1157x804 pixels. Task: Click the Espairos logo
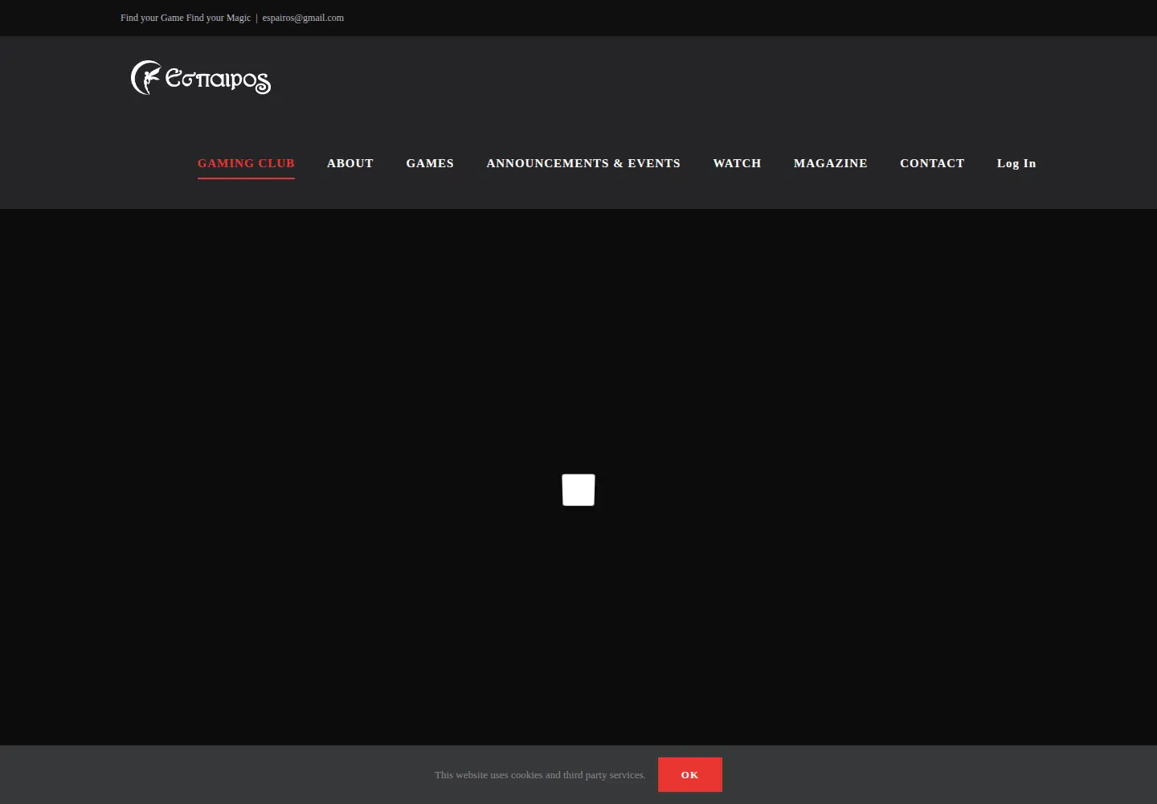201,78
